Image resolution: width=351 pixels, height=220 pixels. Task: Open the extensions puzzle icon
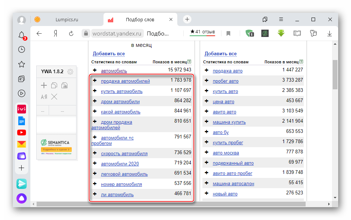[x=313, y=33]
